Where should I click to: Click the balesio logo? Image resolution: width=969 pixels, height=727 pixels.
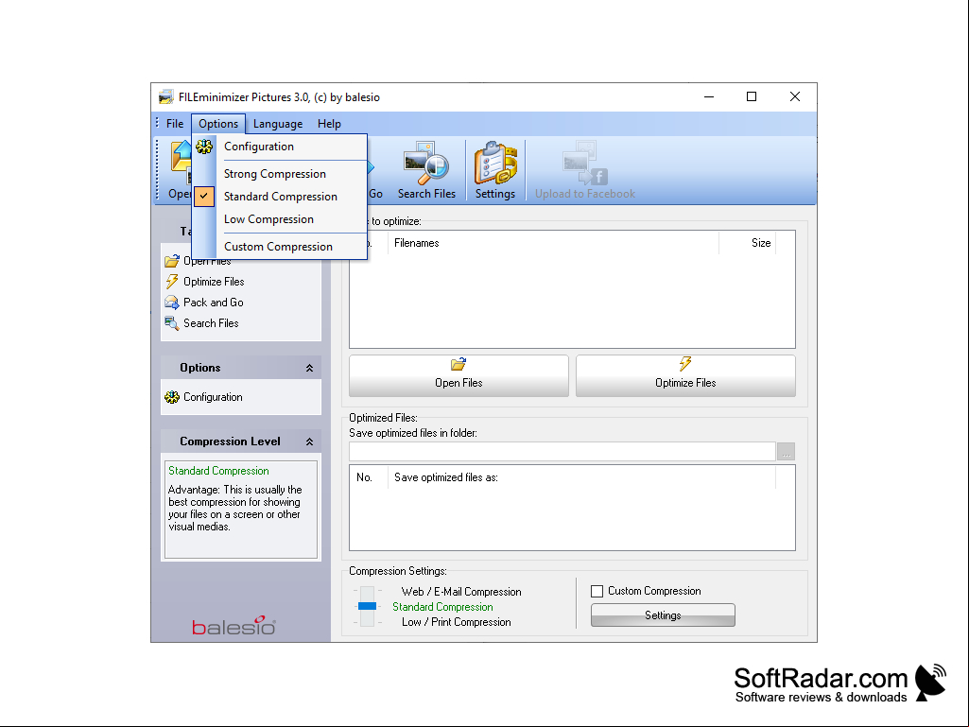pyautogui.click(x=234, y=626)
